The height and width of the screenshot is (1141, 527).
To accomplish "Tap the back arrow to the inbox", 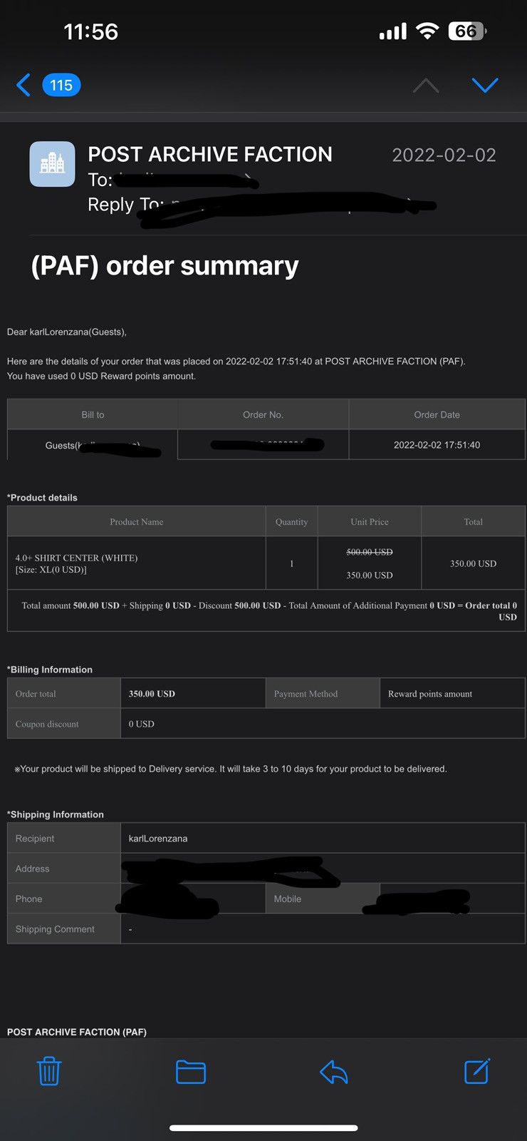I will [x=24, y=85].
